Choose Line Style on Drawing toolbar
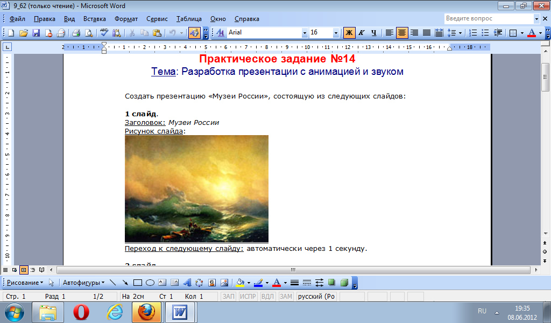This screenshot has height=323, width=551. [294, 283]
